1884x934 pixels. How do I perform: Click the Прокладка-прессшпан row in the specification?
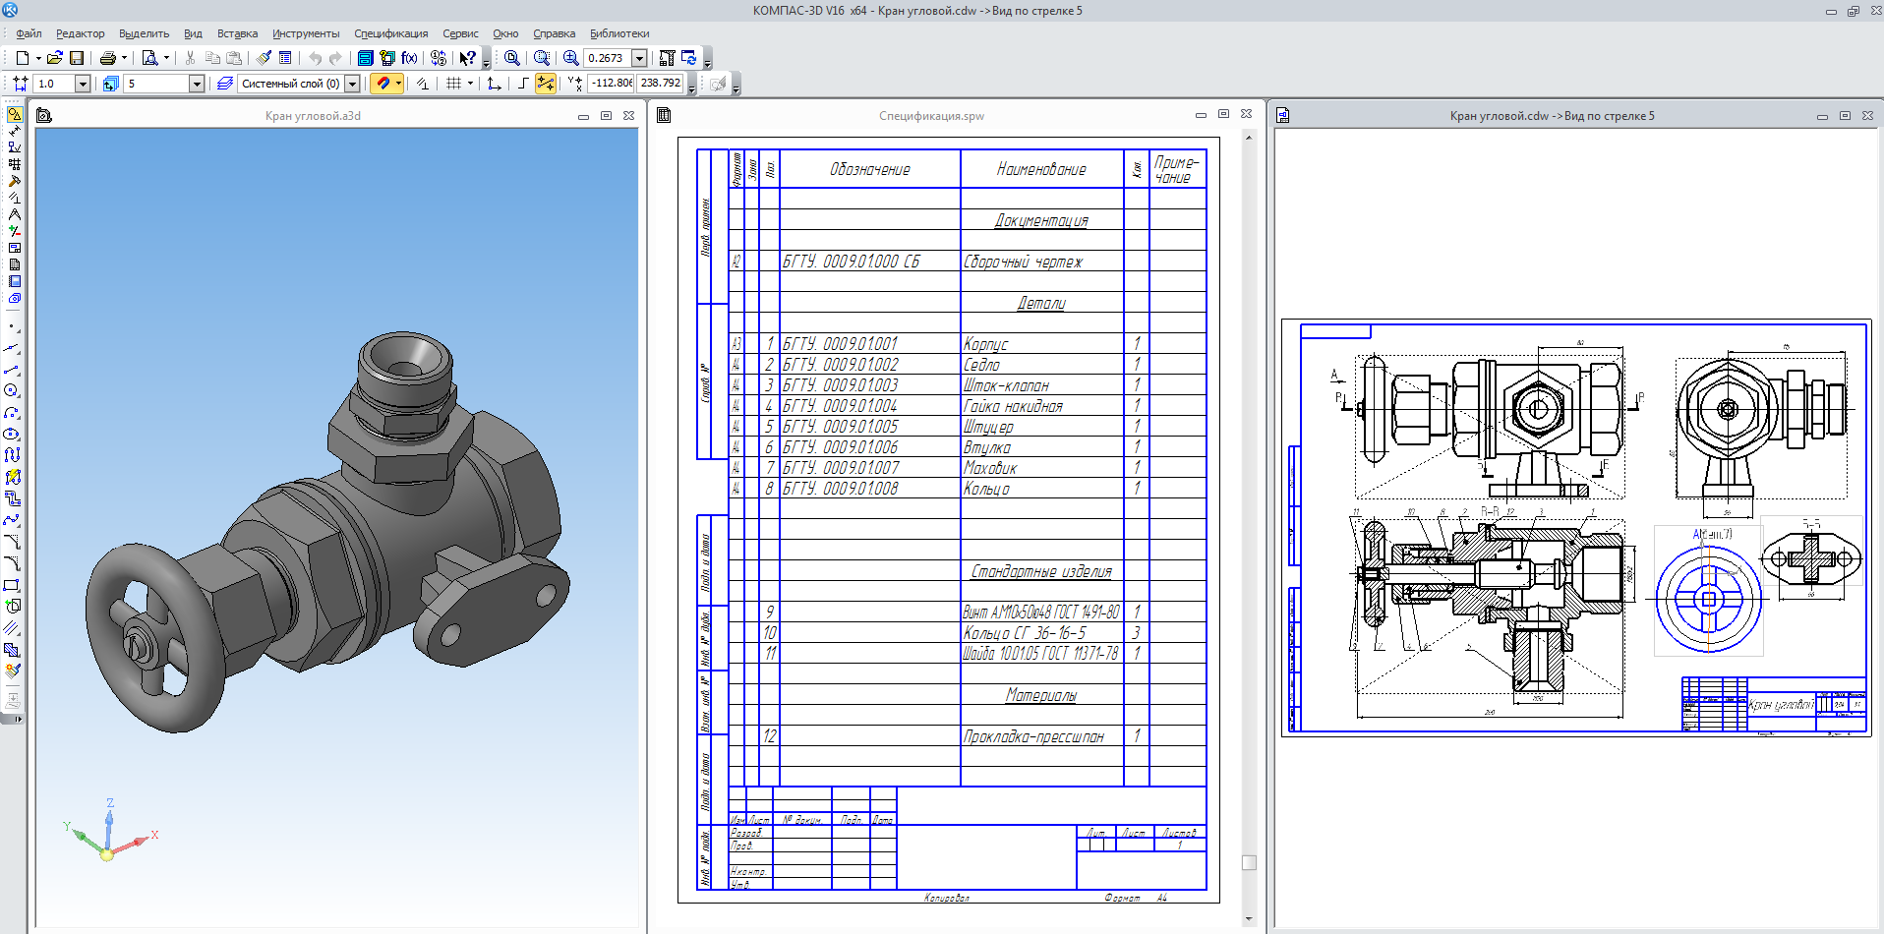[x=968, y=736]
